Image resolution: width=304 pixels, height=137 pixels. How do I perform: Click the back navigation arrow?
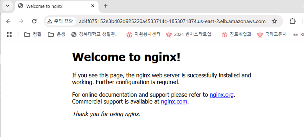click(x=8, y=21)
